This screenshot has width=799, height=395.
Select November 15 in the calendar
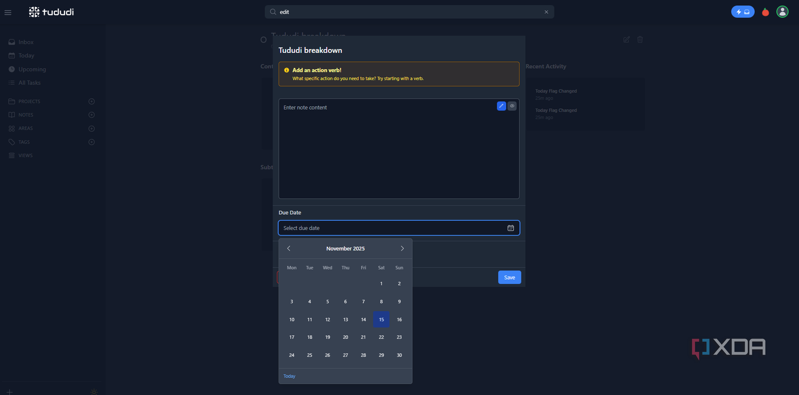(381, 319)
